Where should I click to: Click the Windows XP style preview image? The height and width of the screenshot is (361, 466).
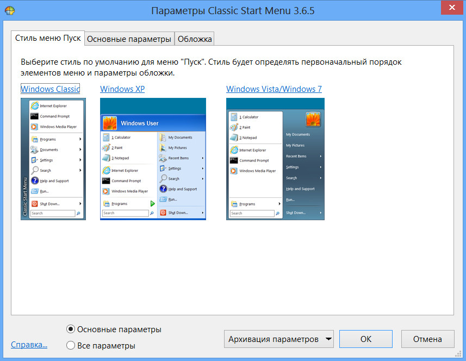click(x=153, y=159)
